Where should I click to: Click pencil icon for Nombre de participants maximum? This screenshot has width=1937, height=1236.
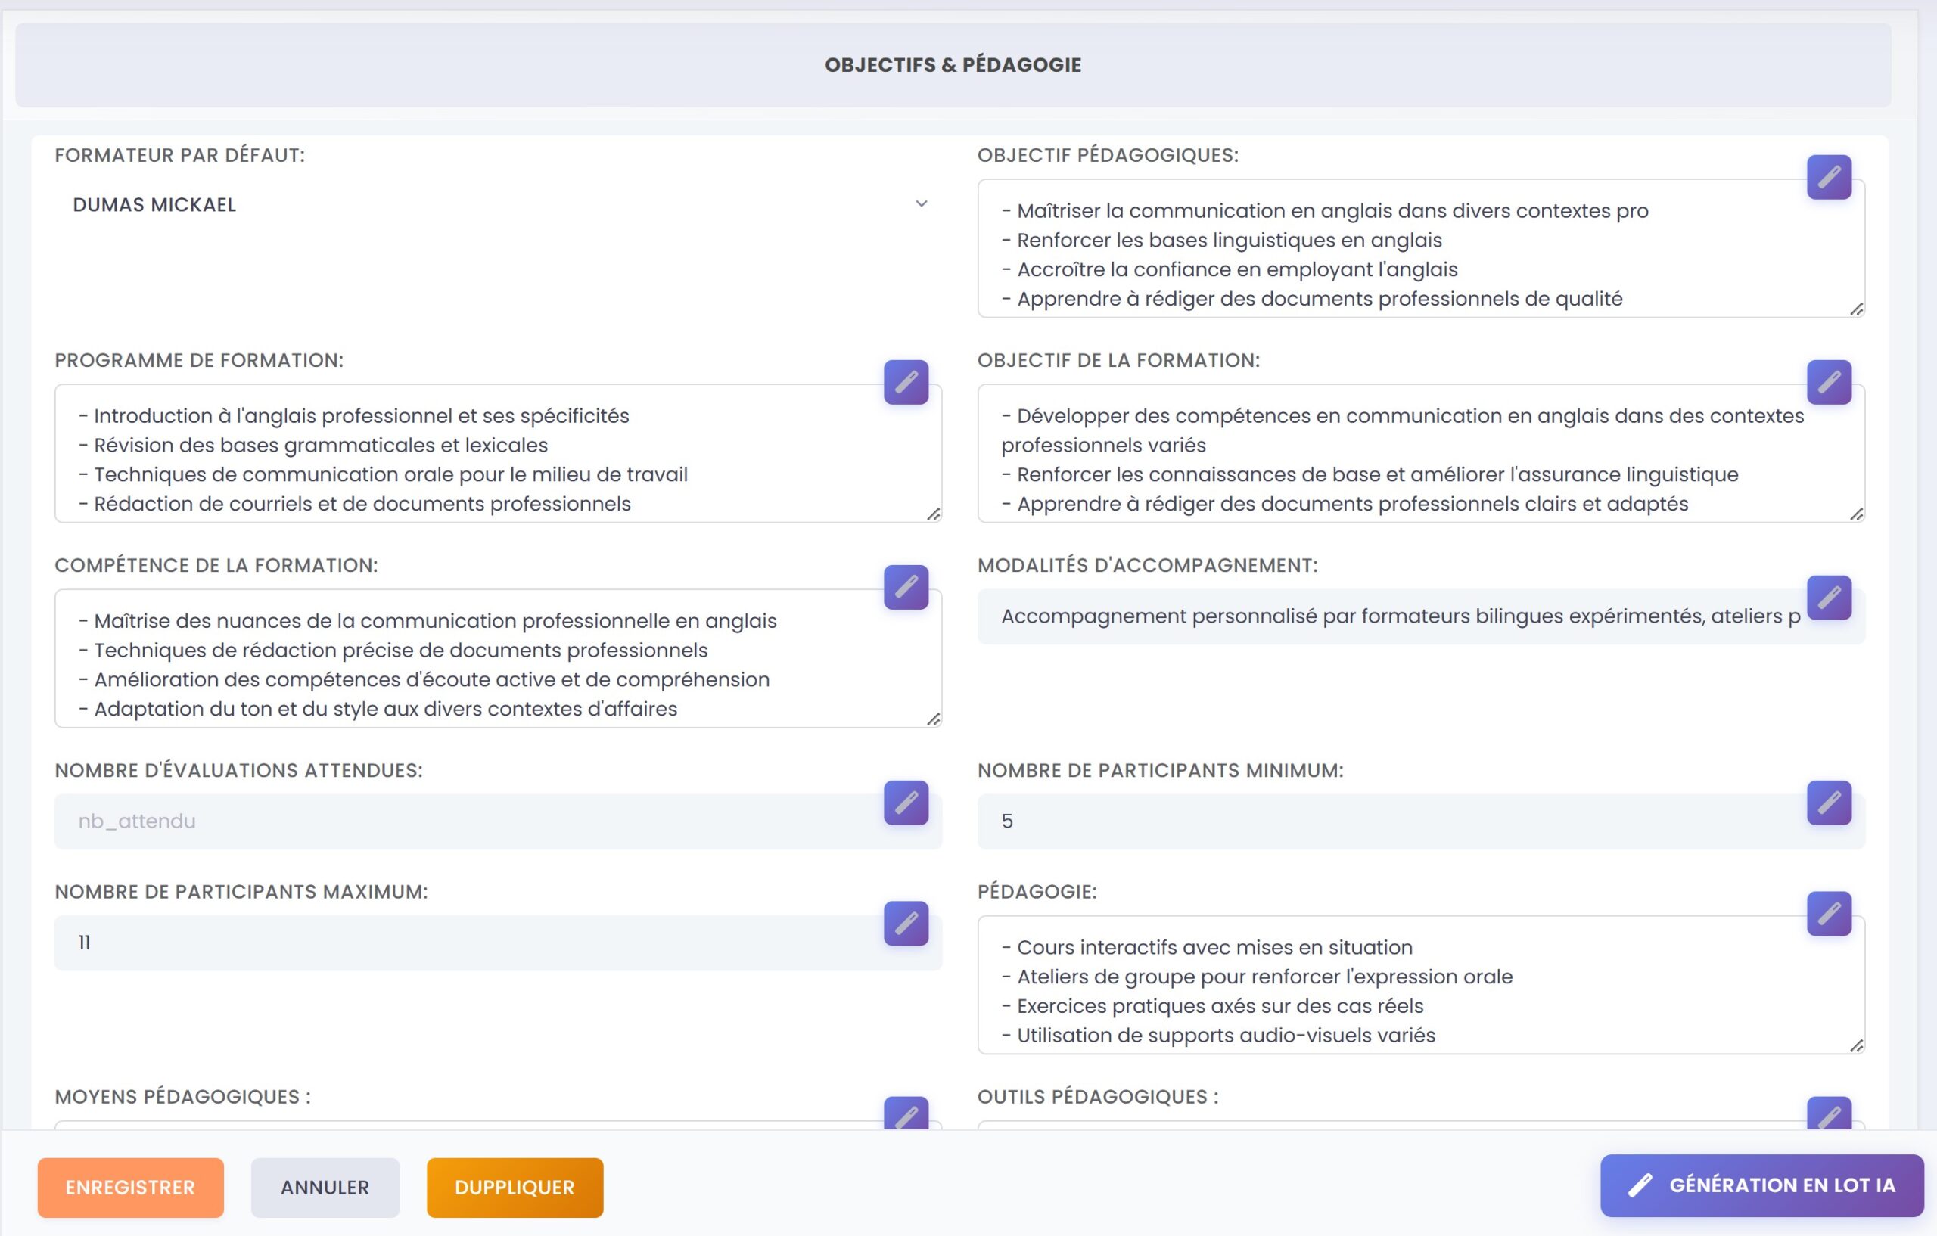906,923
